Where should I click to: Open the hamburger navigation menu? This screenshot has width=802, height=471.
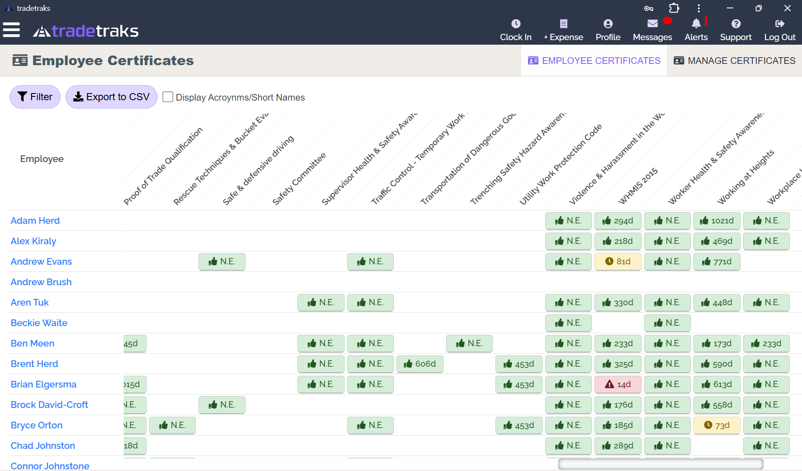pyautogui.click(x=11, y=30)
